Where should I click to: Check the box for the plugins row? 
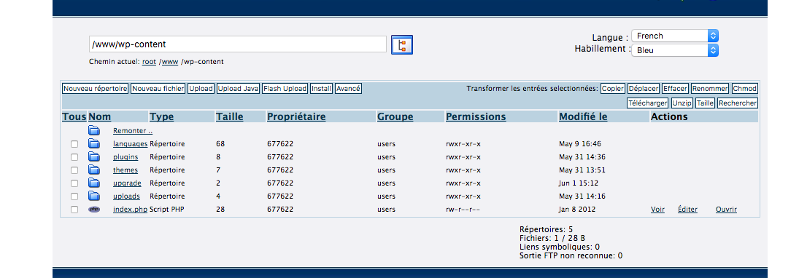coord(74,157)
